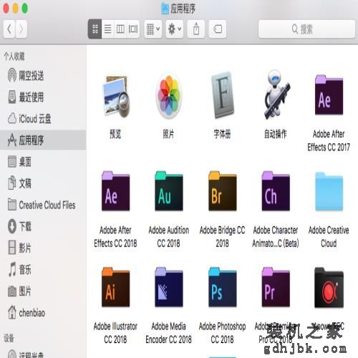This screenshot has width=358, height=358.
Task: Select Movies (影片) in sidebar
Action: point(43,248)
